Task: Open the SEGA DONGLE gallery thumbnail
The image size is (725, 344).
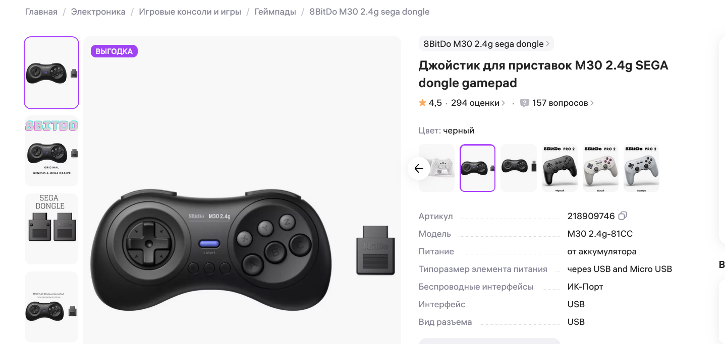Action: coord(51,228)
